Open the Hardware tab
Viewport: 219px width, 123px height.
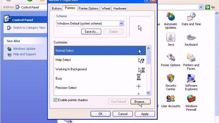click(119, 8)
